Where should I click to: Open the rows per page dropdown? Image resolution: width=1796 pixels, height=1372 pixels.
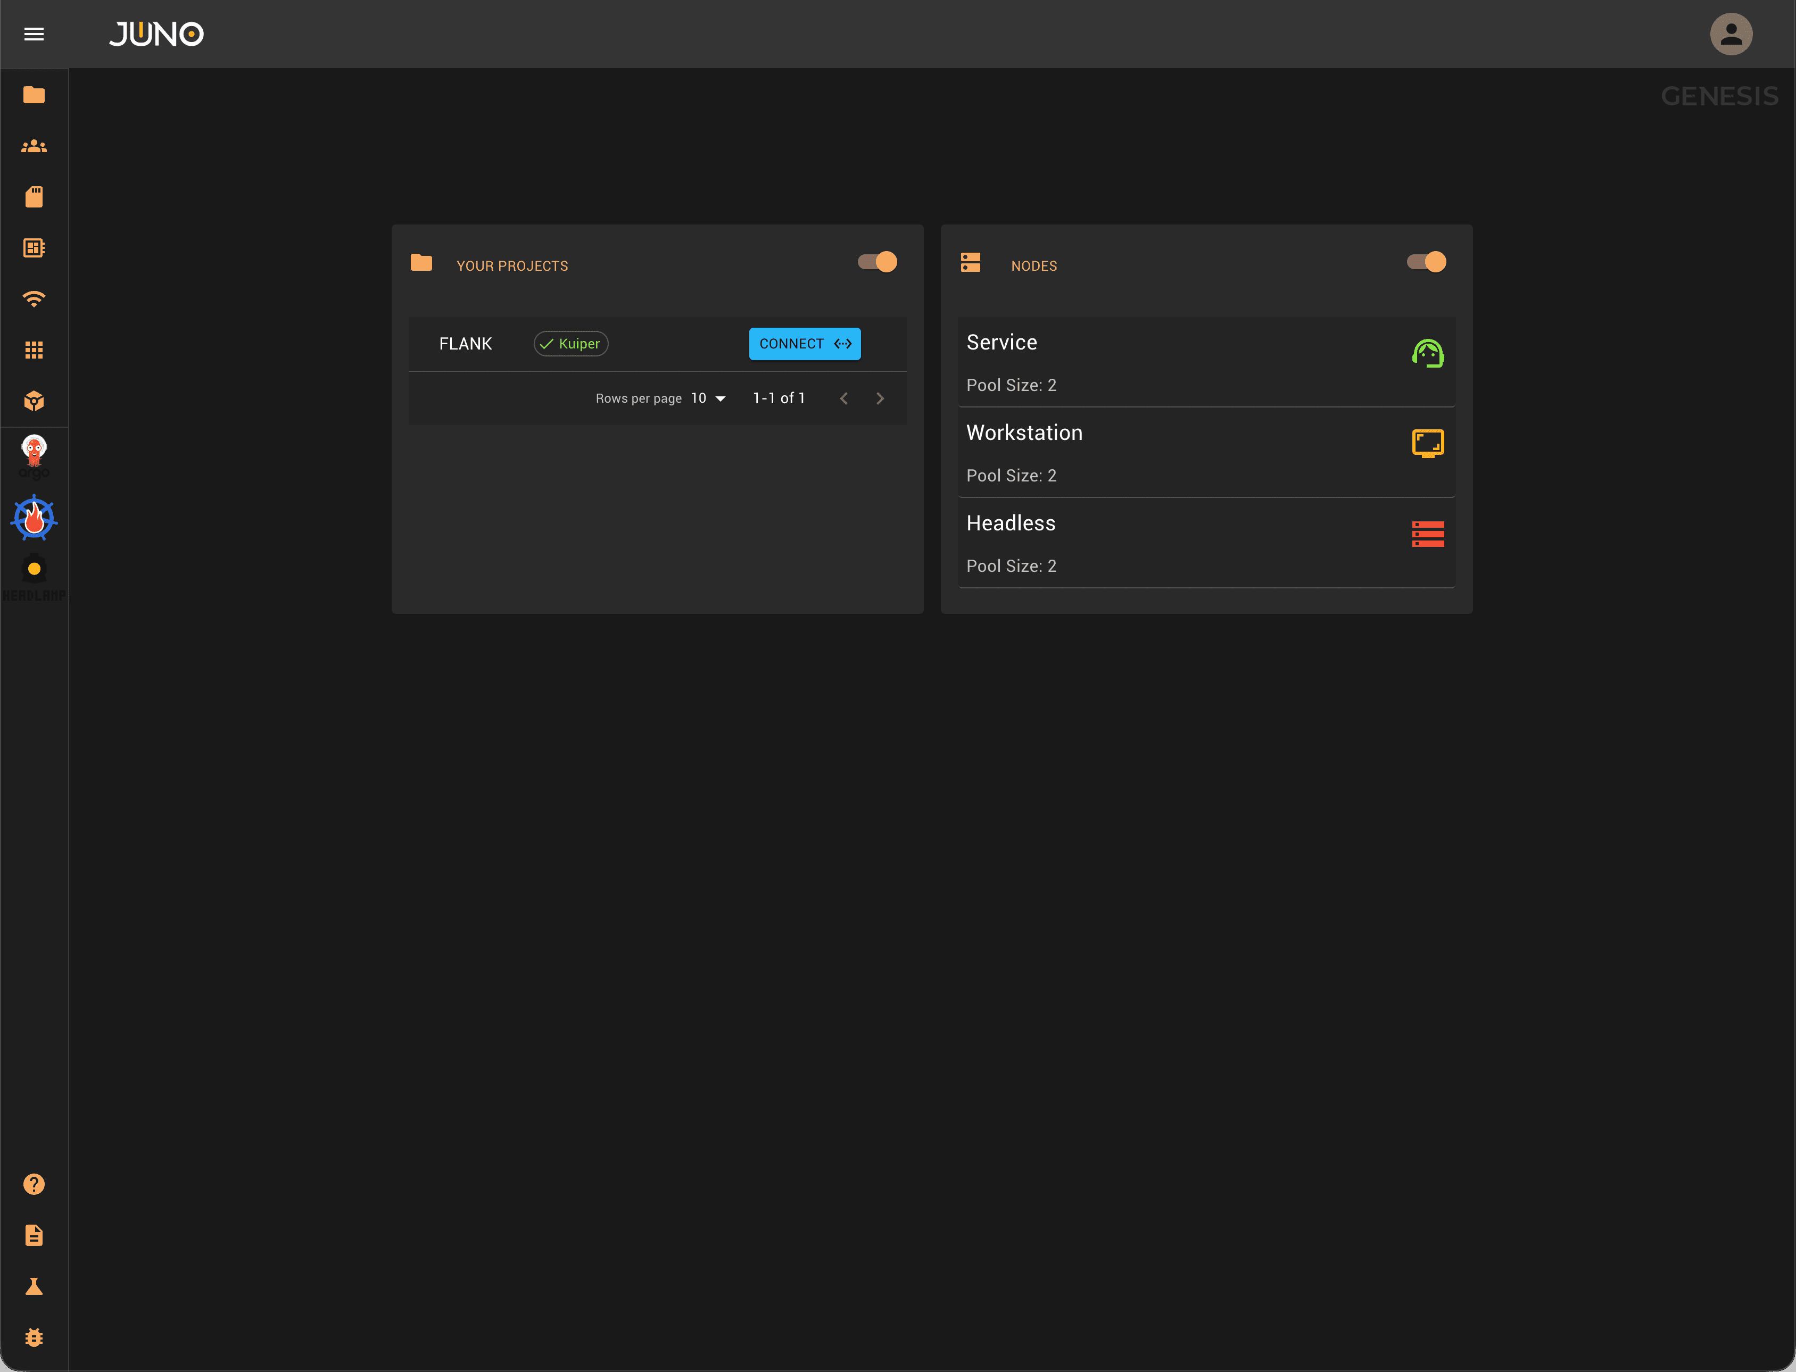(x=708, y=398)
